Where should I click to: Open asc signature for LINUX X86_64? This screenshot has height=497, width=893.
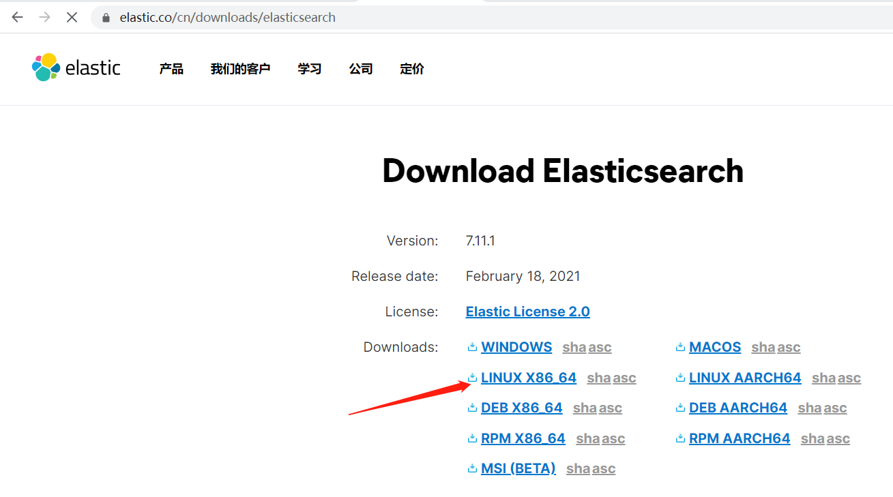(x=625, y=378)
